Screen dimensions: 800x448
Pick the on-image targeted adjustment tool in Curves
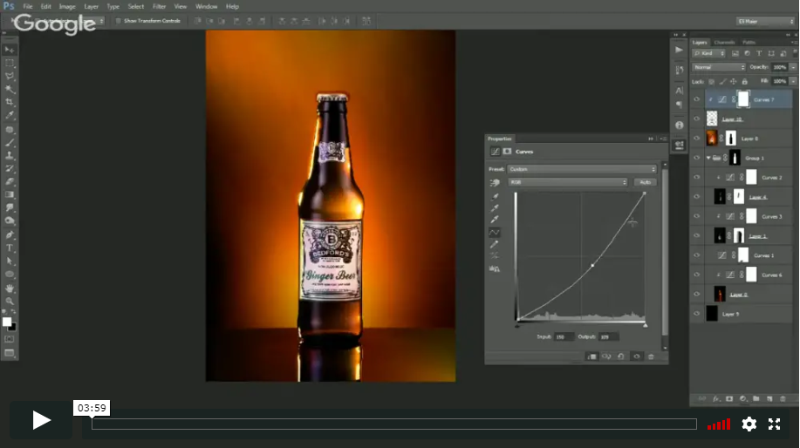click(495, 182)
